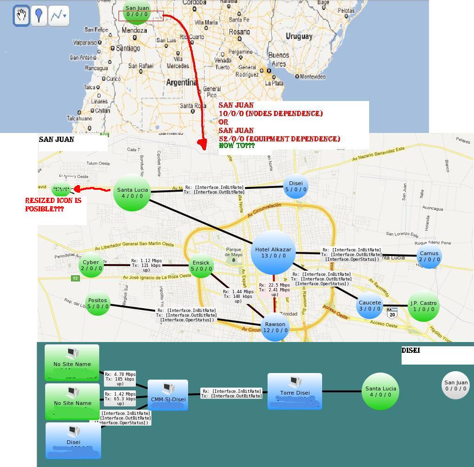This screenshot has height=467, width=474.
Task: Select the Hotel Alkazar node
Action: tap(273, 252)
